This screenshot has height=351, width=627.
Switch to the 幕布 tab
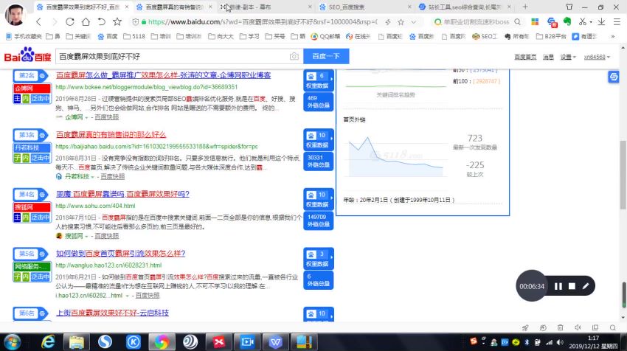[x=266, y=7]
